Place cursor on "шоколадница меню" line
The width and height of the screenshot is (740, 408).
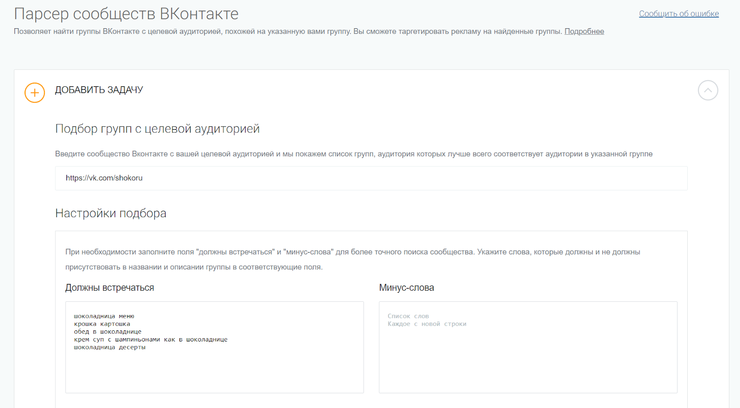tap(104, 317)
